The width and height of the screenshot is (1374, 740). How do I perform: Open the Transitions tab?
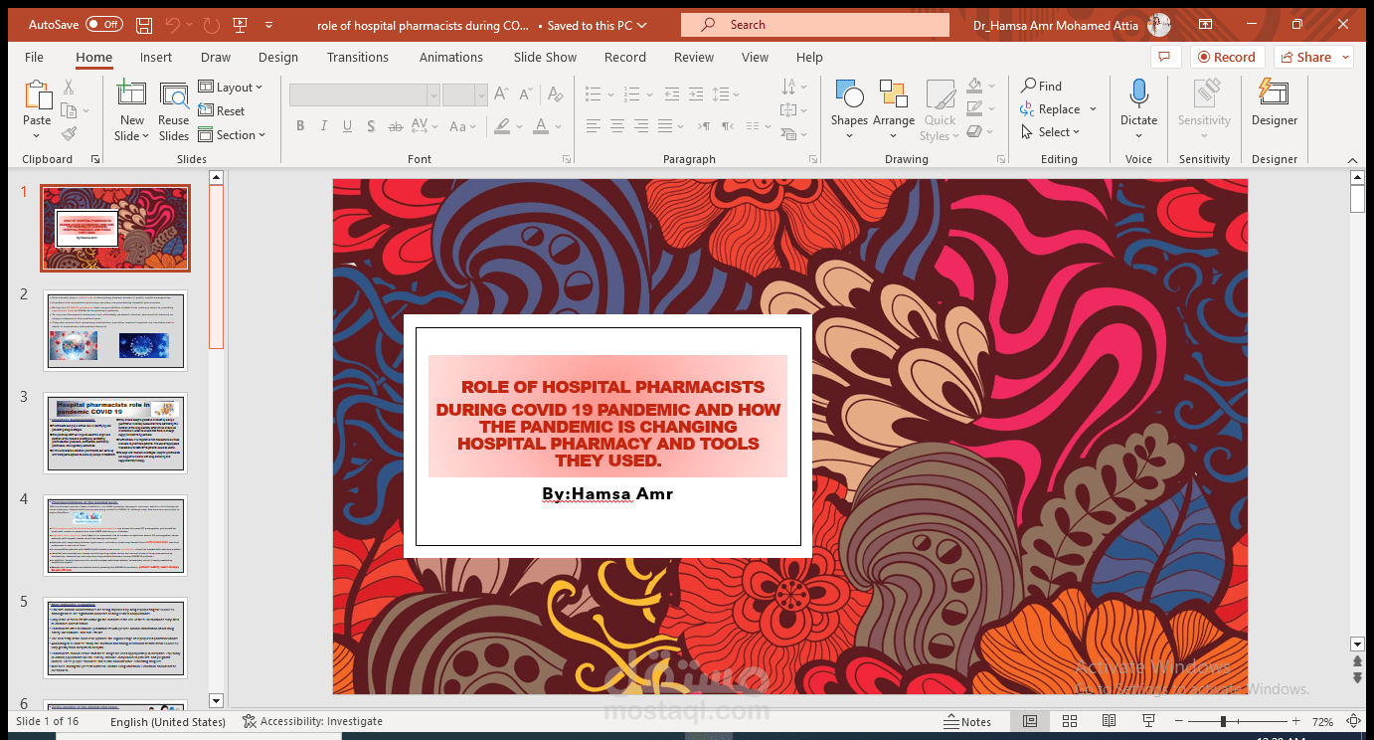[358, 57]
